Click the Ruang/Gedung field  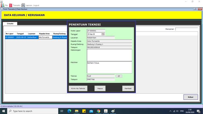(x=109, y=44)
